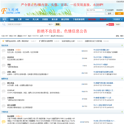Open the latest post Re:2018.07.14周报!

[101, 64]
